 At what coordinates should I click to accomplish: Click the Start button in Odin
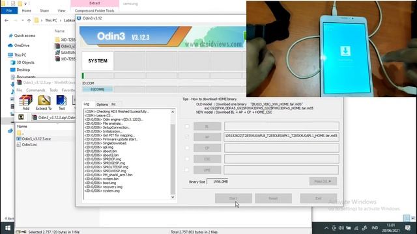[233, 198]
